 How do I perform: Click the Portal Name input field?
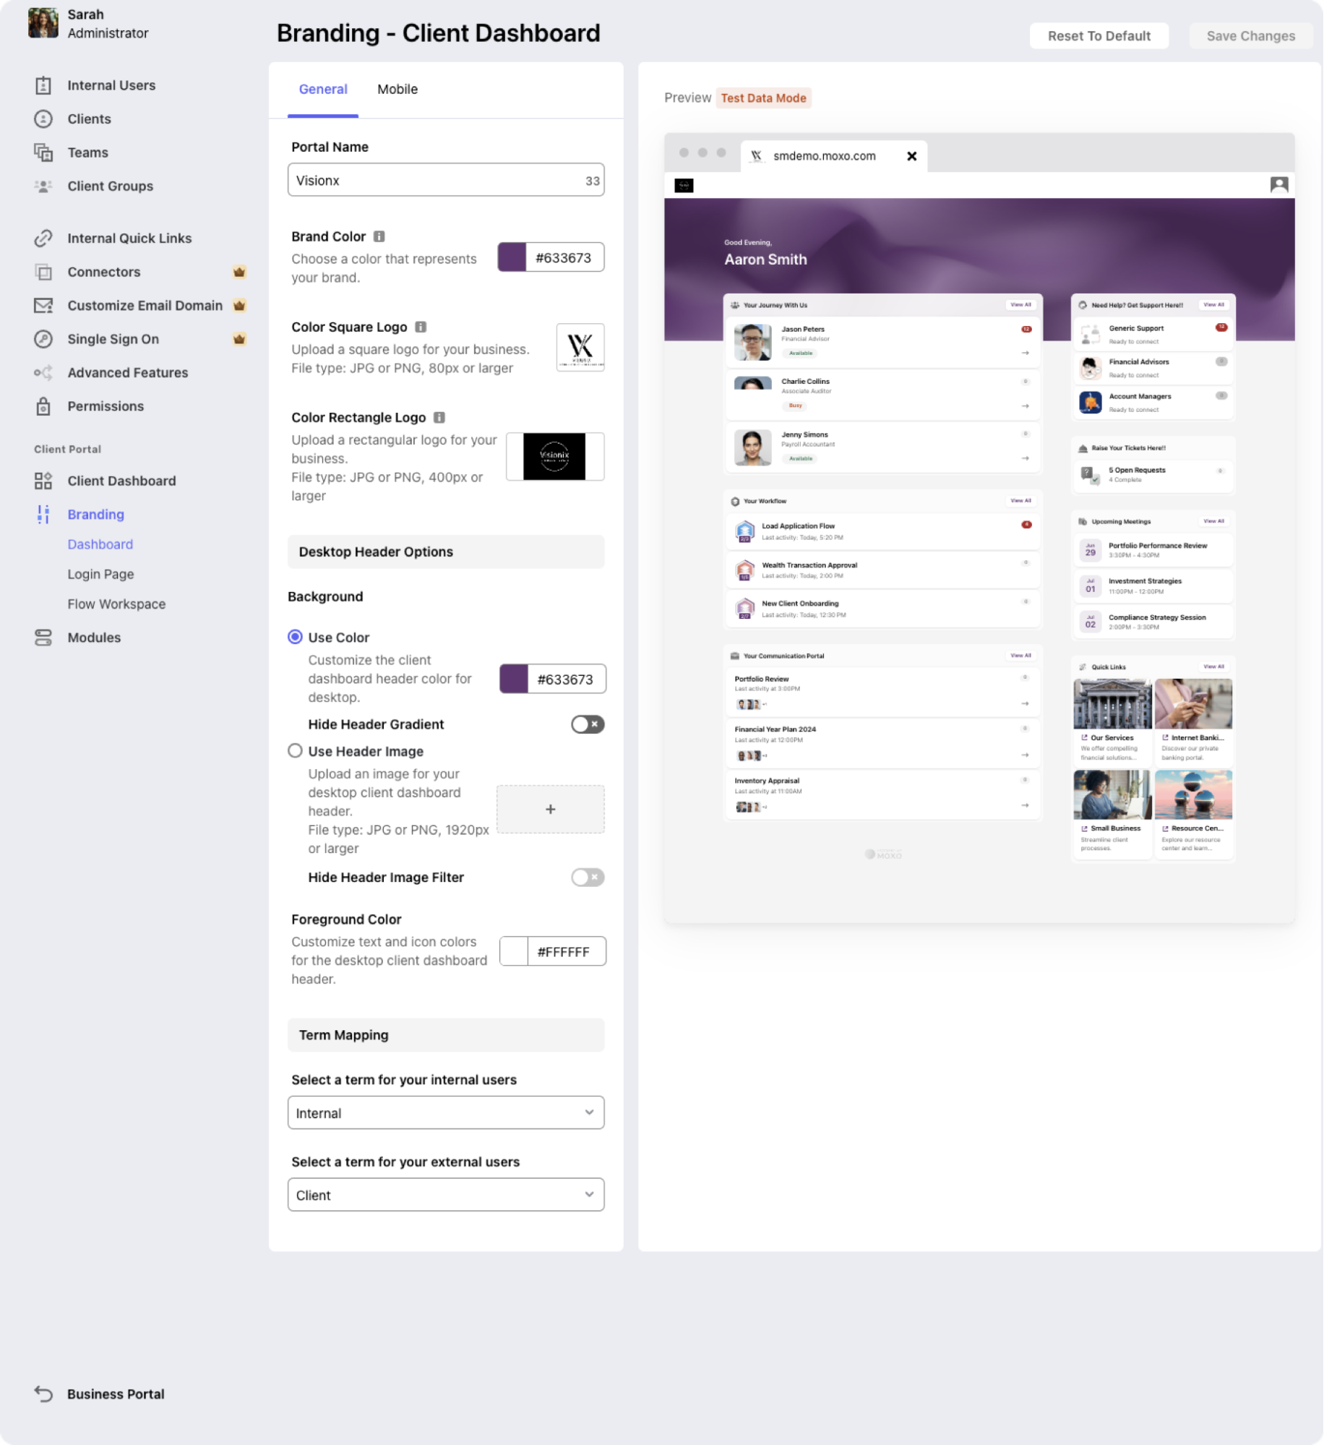(x=446, y=180)
